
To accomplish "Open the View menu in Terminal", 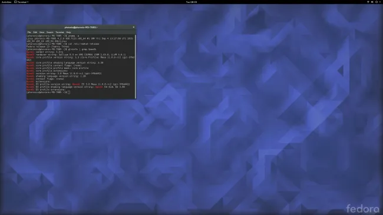I will (42, 32).
